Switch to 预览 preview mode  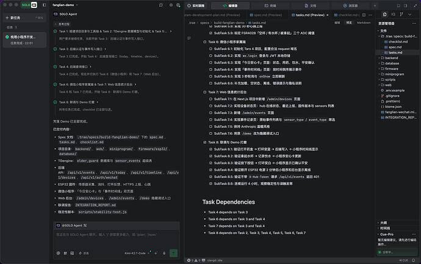tap(349, 23)
